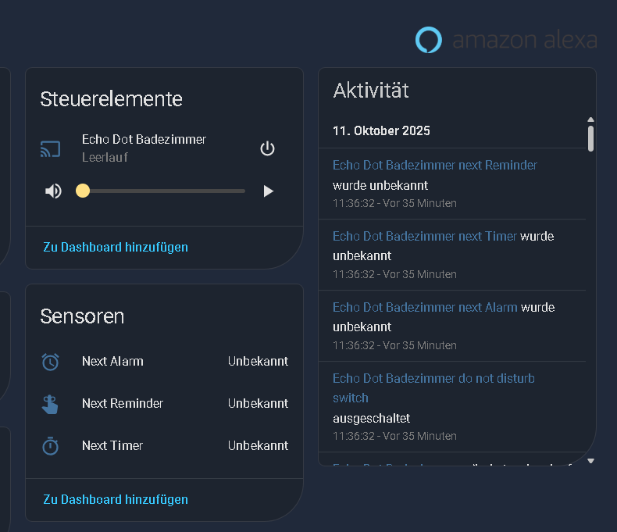Open the Next Alarm sensor row
617x532 pixels.
click(x=164, y=362)
